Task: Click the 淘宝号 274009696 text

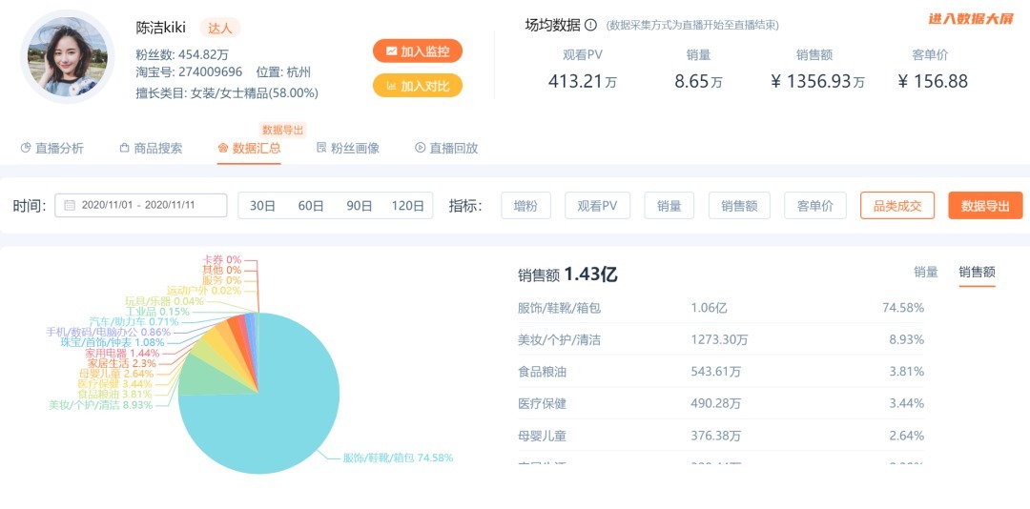Action: [189, 72]
